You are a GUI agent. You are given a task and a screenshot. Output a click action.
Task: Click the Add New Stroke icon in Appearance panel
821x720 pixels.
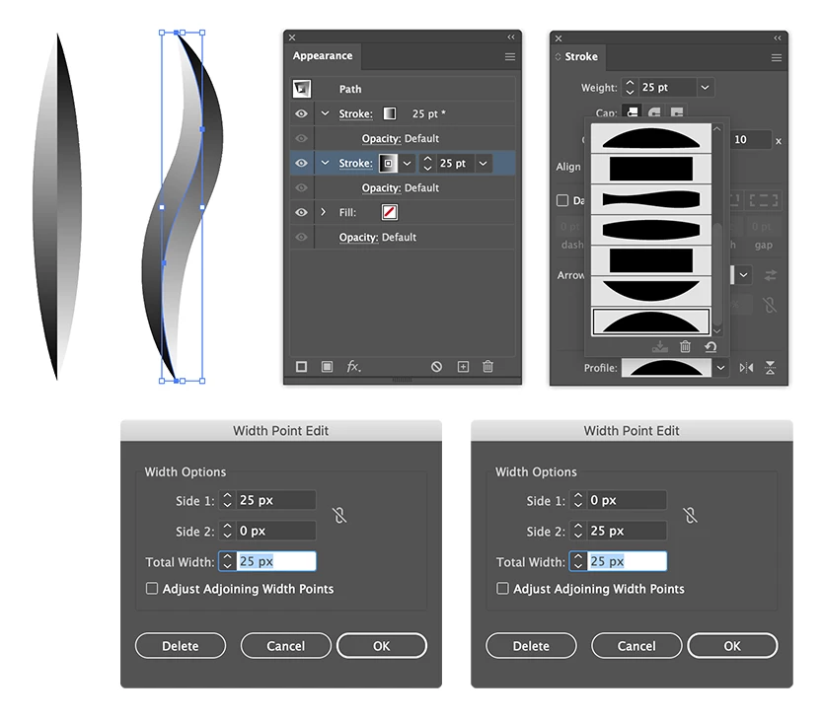tap(302, 367)
